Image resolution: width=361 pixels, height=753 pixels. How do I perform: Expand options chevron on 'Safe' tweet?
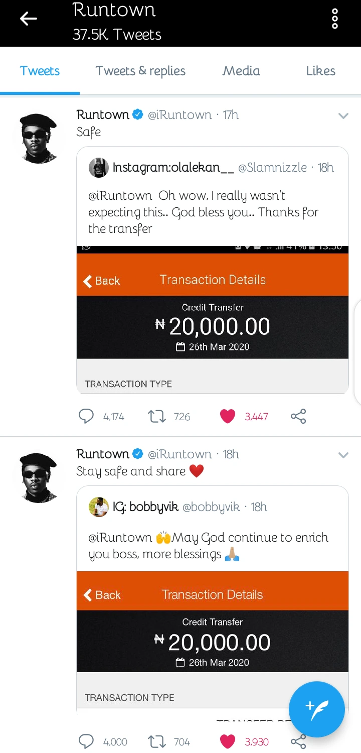[343, 116]
